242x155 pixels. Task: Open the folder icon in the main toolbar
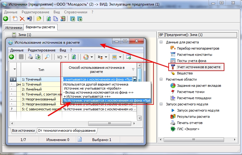pyautogui.click(x=39, y=19)
